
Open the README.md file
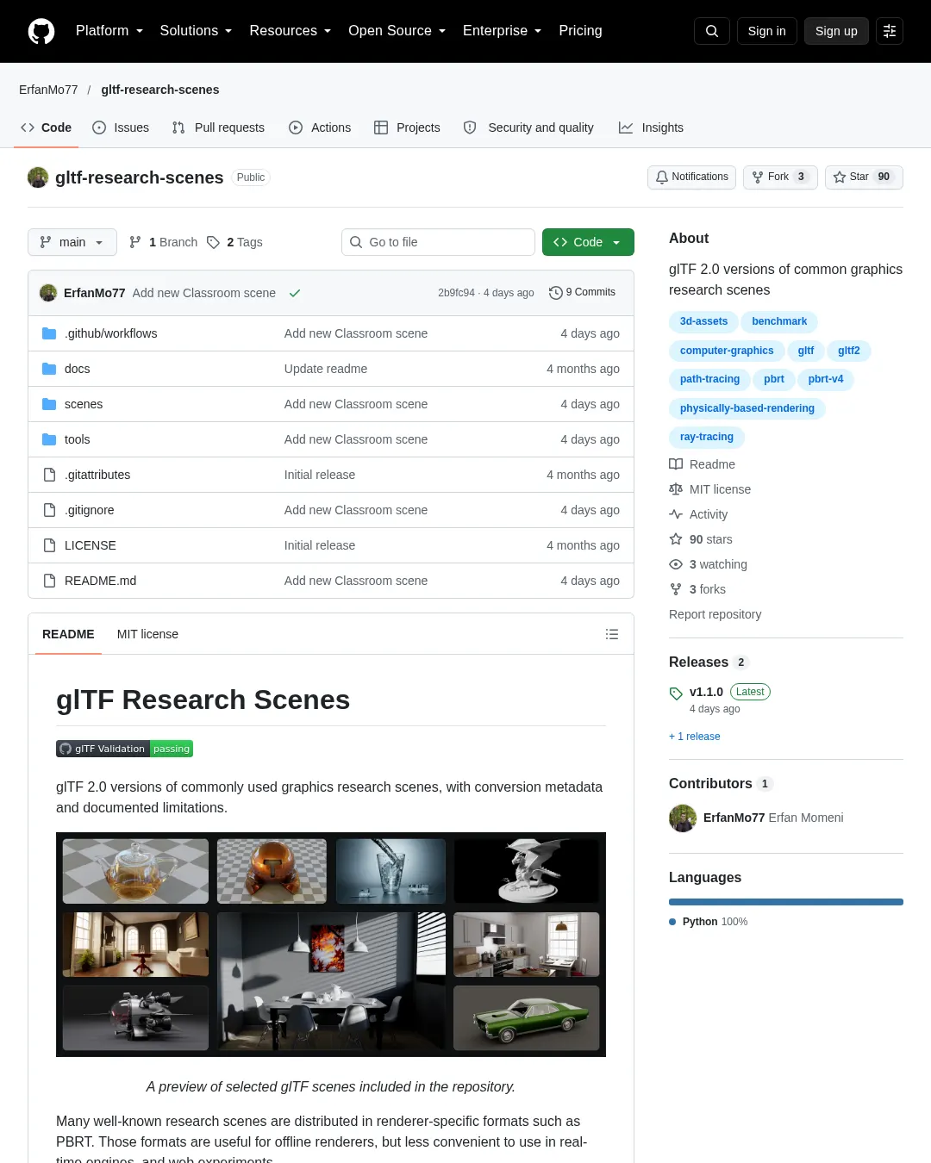(100, 581)
